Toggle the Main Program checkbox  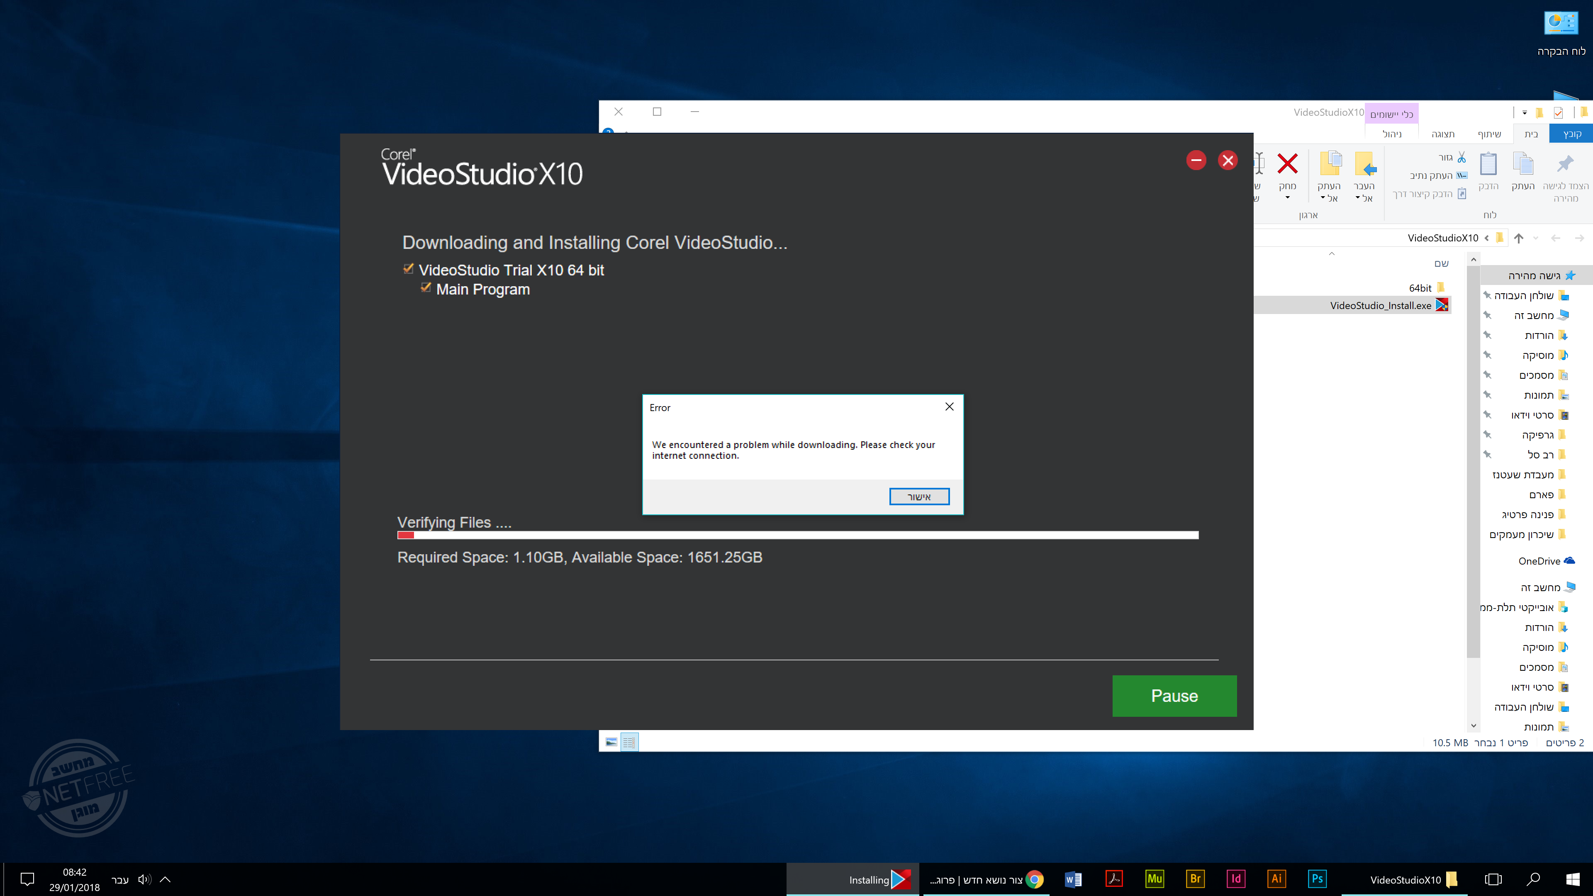[x=426, y=287]
